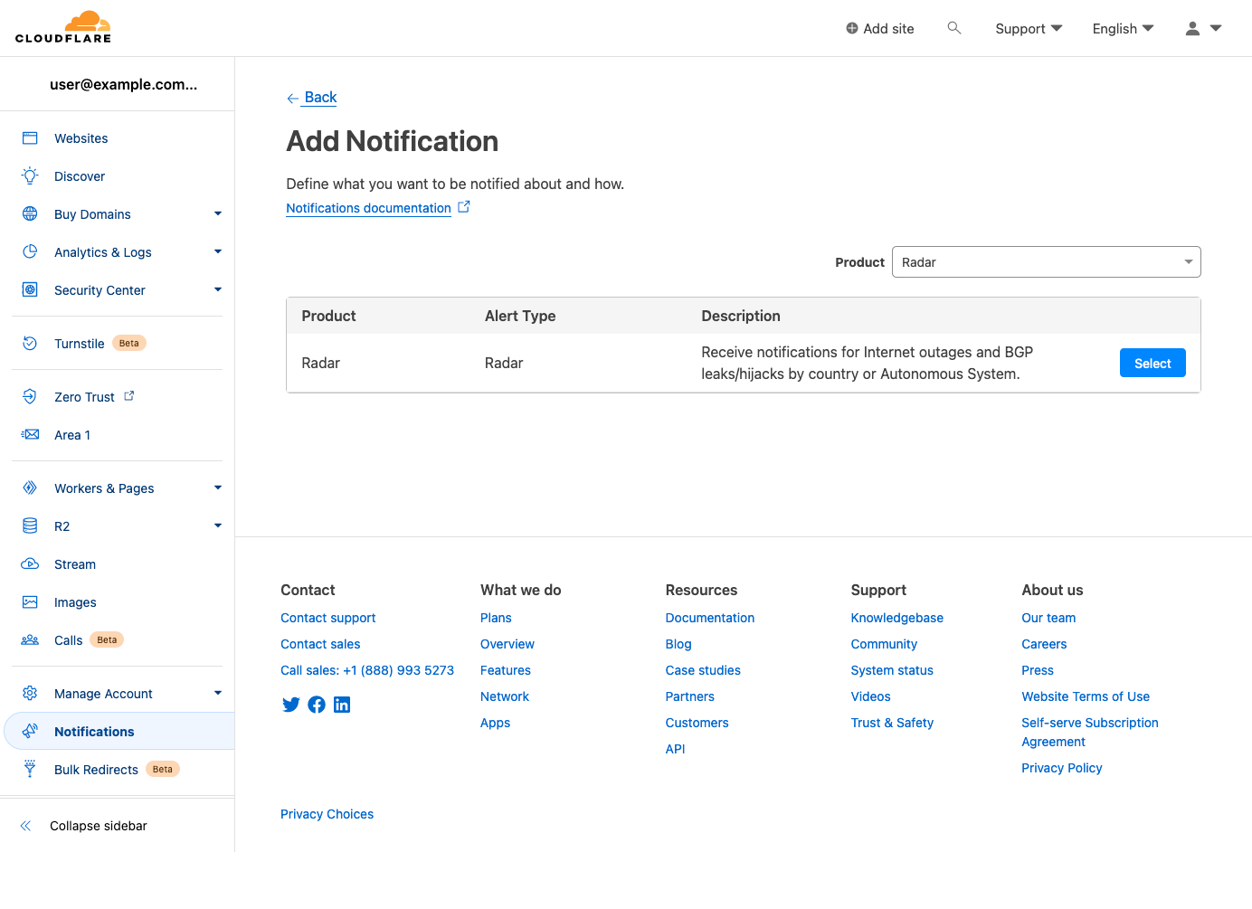Go to Websites in the sidebar

tap(81, 138)
